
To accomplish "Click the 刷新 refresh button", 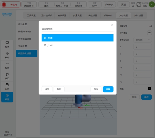I will pyautogui.click(x=59, y=89).
